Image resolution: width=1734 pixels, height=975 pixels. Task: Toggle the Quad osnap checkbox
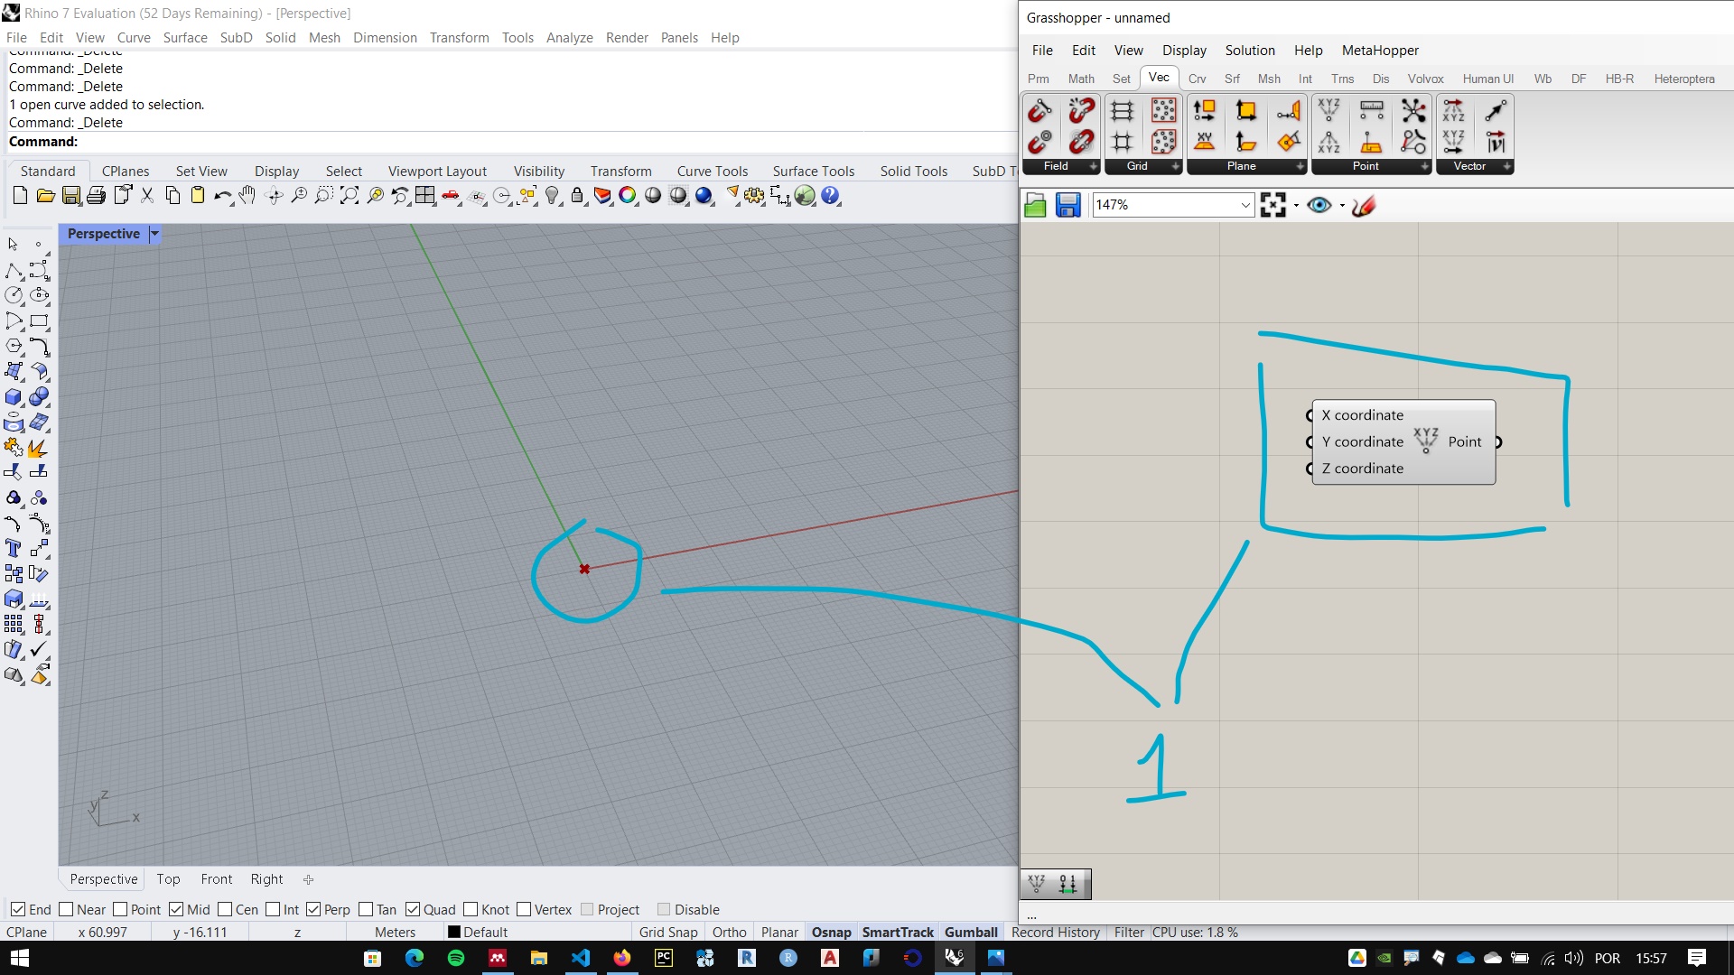click(x=413, y=909)
